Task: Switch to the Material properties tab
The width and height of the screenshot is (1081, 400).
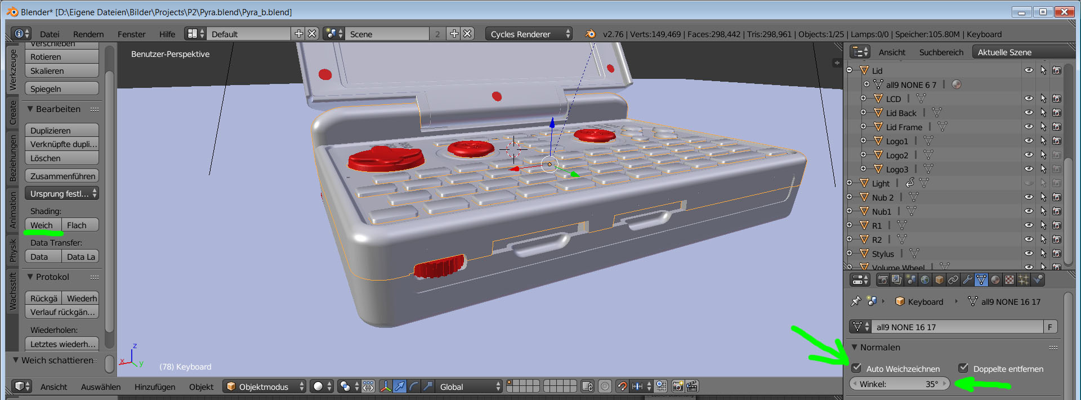Action: (995, 279)
